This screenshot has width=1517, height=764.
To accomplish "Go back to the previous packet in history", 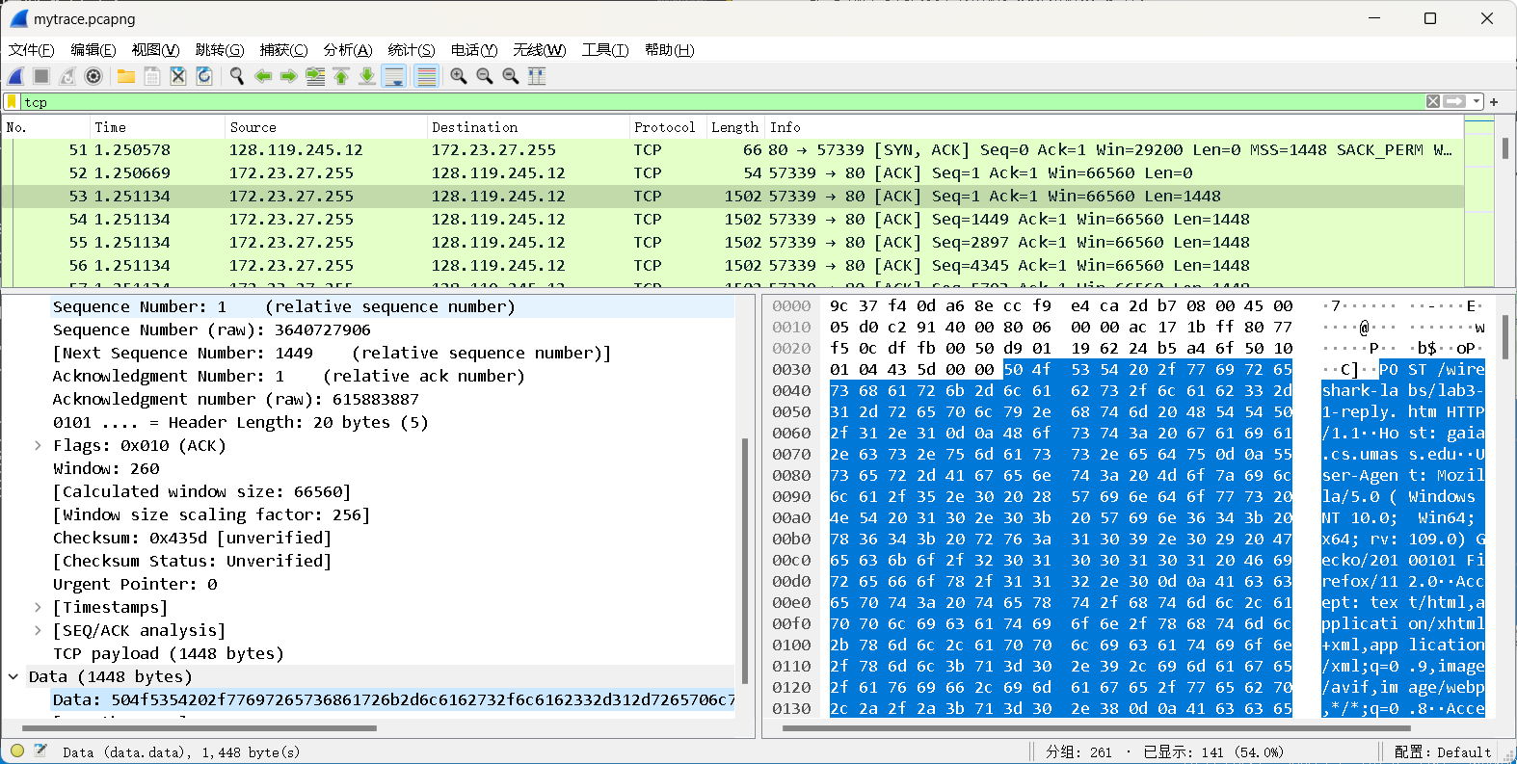I will click(262, 76).
